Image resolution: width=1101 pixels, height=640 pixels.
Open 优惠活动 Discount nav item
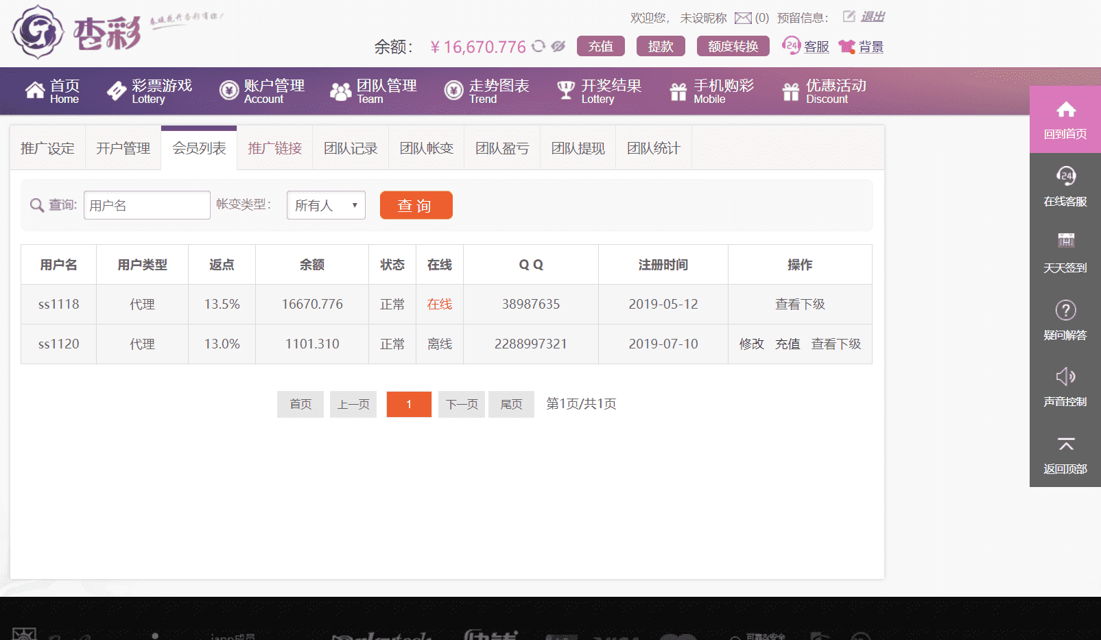point(824,91)
